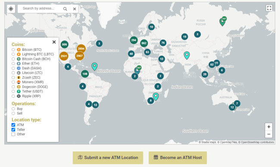Enable the Other location type
Image resolution: width=280 pixels, height=167 pixels.
point(13,134)
